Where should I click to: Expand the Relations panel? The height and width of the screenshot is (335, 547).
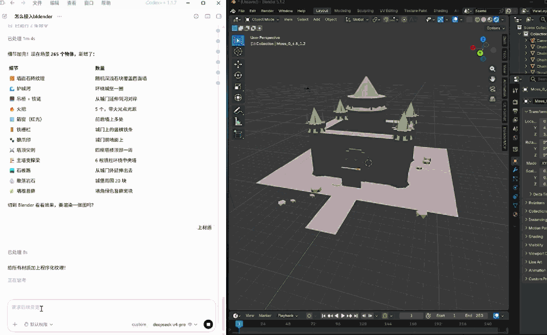(x=535, y=203)
